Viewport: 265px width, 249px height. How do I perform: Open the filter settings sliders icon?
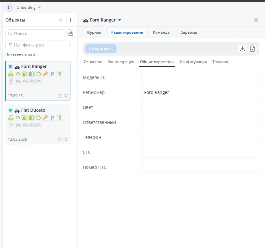[x=71, y=34]
